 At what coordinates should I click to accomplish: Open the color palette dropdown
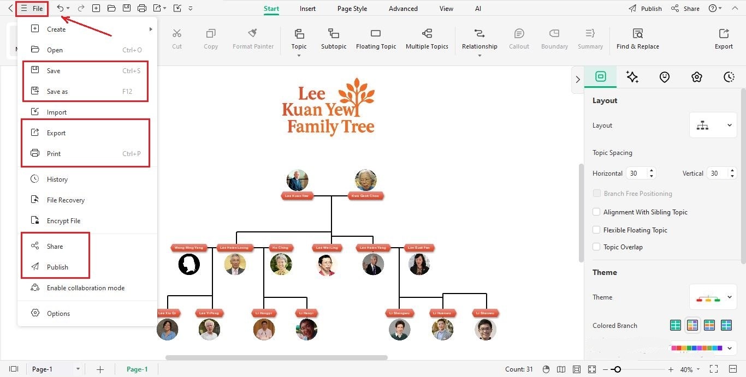pos(730,348)
